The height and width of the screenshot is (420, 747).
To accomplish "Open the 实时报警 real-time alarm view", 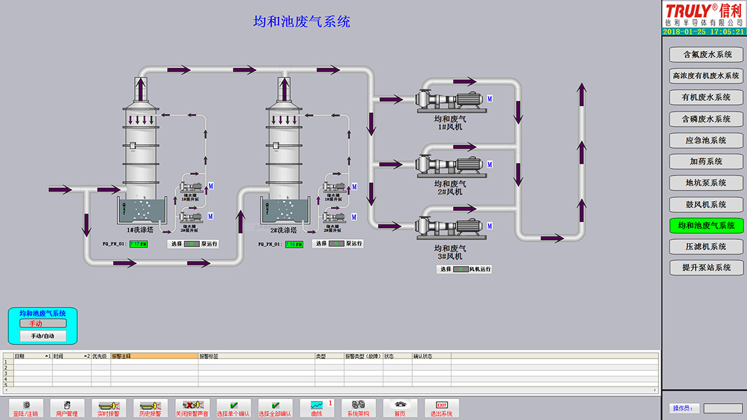I will (x=109, y=408).
